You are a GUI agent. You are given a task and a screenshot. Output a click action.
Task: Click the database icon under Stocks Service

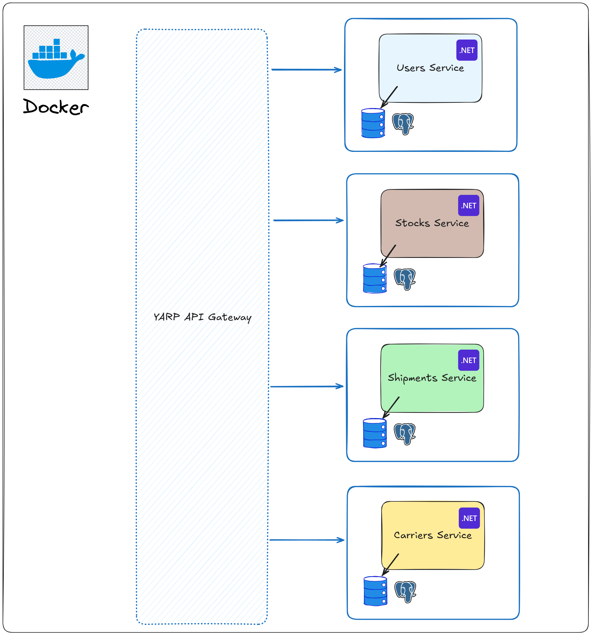pos(375,278)
